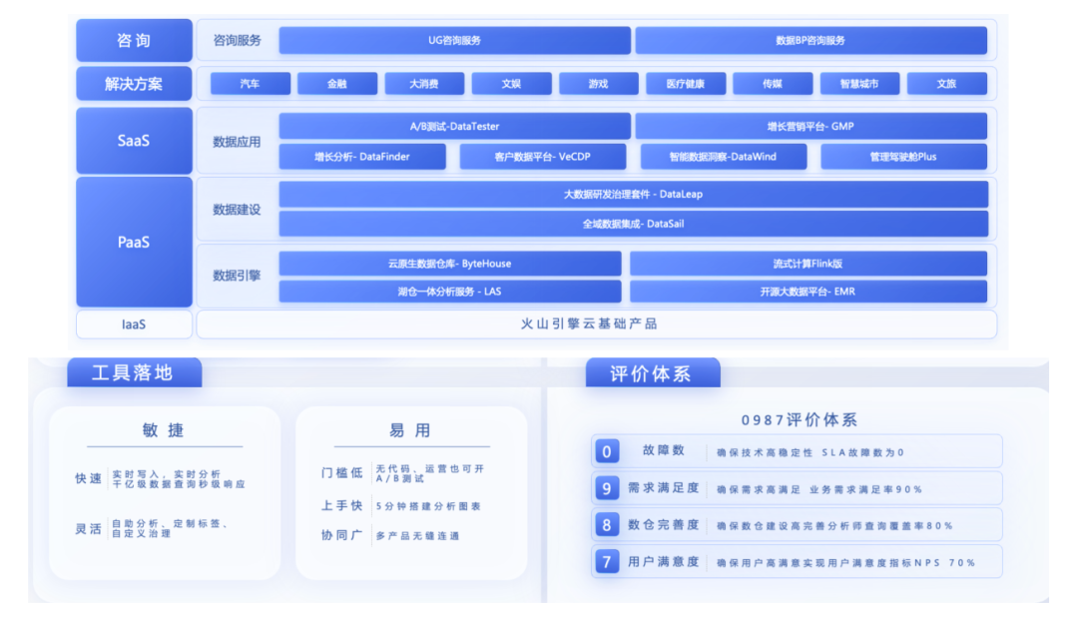Select the 医疗健康 industry tile
Viewport: 1078px width, 617px height.
click(686, 84)
